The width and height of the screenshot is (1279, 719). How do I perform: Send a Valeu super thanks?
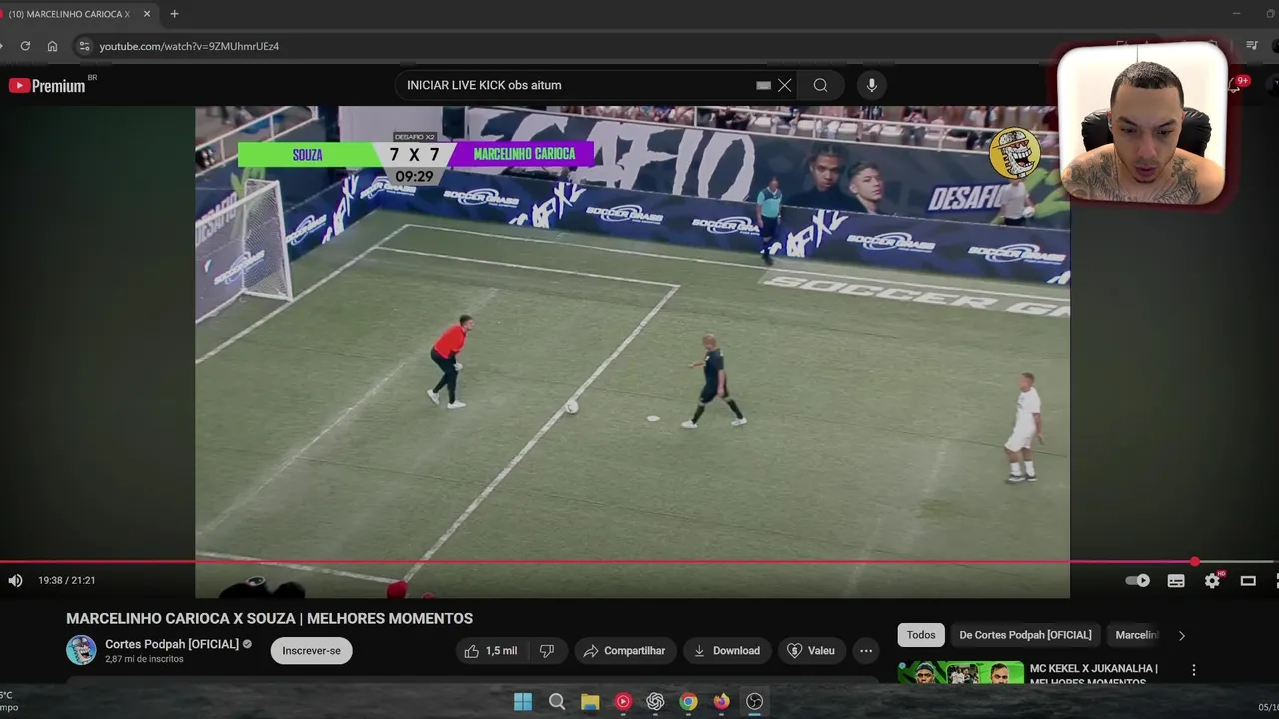point(811,651)
